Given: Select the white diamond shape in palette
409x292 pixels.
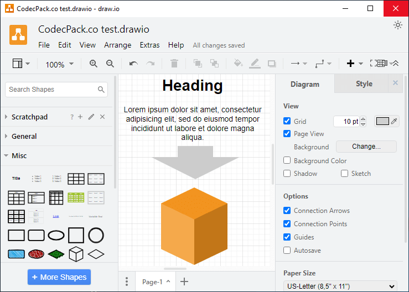Looking at the screenshot, I should (x=96, y=254).
